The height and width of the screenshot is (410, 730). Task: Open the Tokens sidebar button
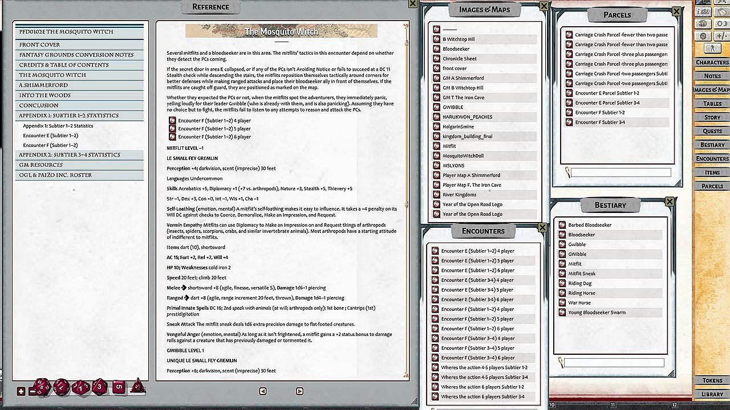(x=712, y=380)
